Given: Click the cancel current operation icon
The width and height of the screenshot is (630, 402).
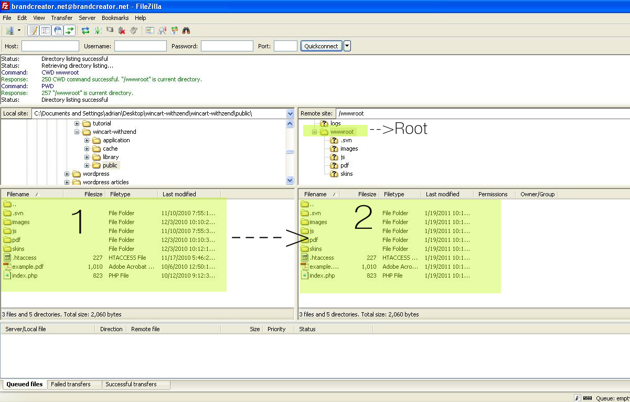Looking at the screenshot, I should tap(110, 30).
